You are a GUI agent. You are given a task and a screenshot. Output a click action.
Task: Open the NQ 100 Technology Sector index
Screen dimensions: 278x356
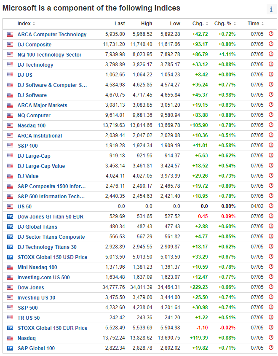coord(49,54)
